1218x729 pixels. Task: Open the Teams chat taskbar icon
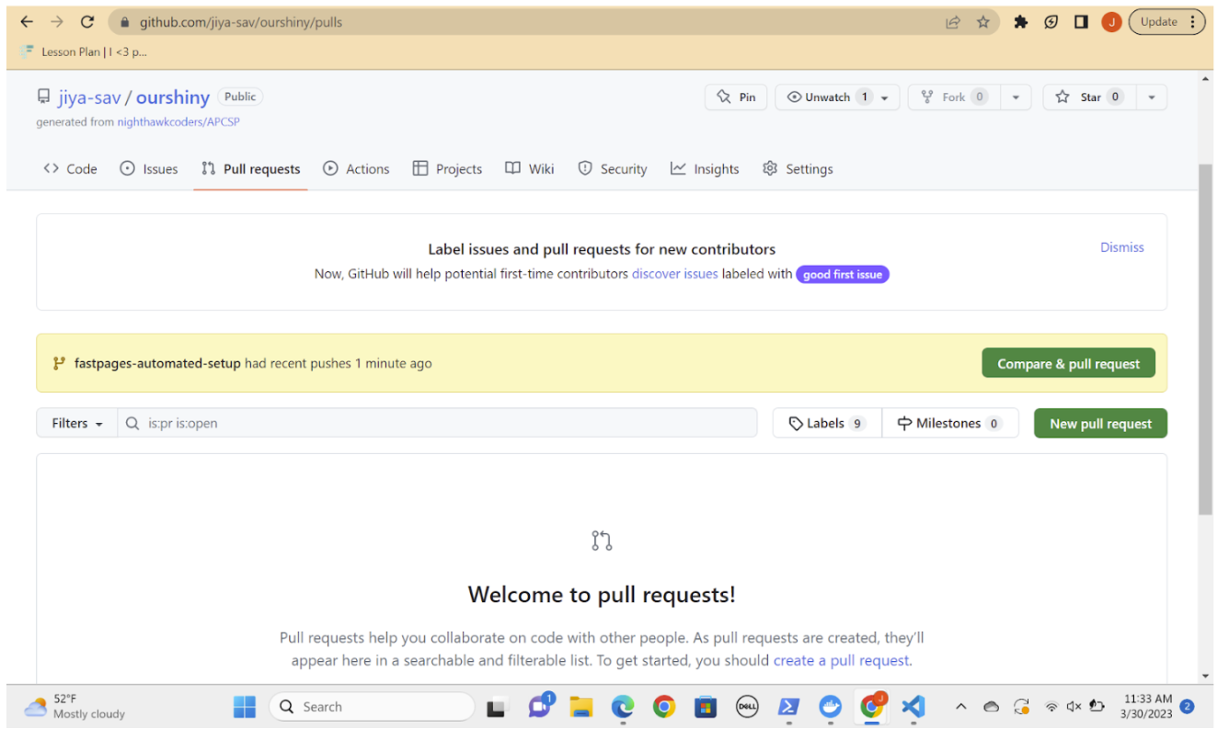pyautogui.click(x=540, y=707)
